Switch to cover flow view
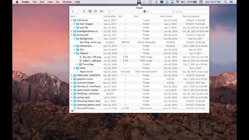The height and width of the screenshot is (140, 249). tap(101, 11)
